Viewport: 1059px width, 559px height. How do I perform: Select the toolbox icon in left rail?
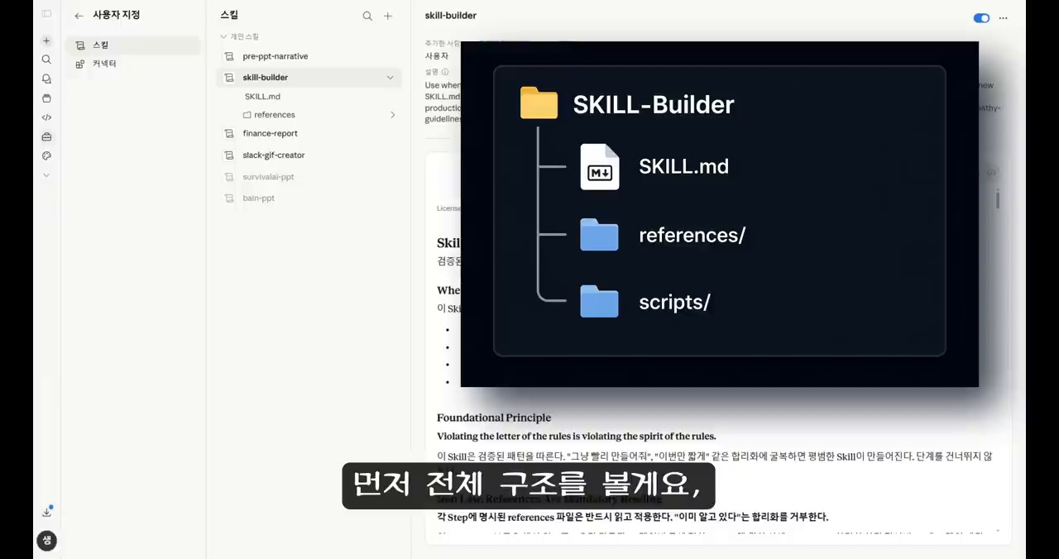(x=46, y=136)
